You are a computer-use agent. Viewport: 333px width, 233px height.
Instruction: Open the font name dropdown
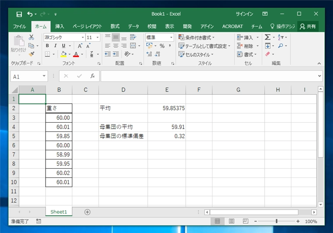click(x=83, y=38)
